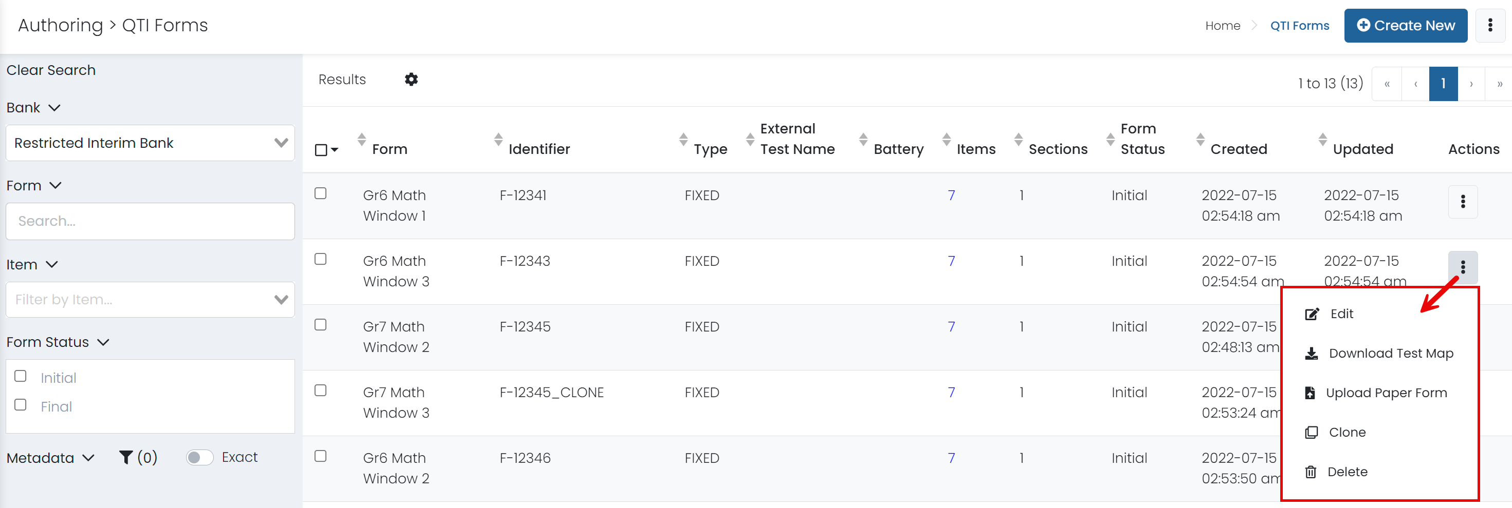Open the kebab menu next to Create New
The image size is (1512, 508).
(x=1491, y=25)
